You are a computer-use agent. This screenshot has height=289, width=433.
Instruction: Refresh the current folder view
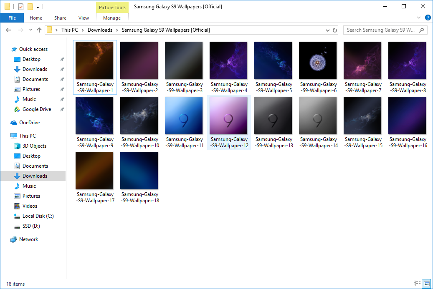(x=335, y=30)
